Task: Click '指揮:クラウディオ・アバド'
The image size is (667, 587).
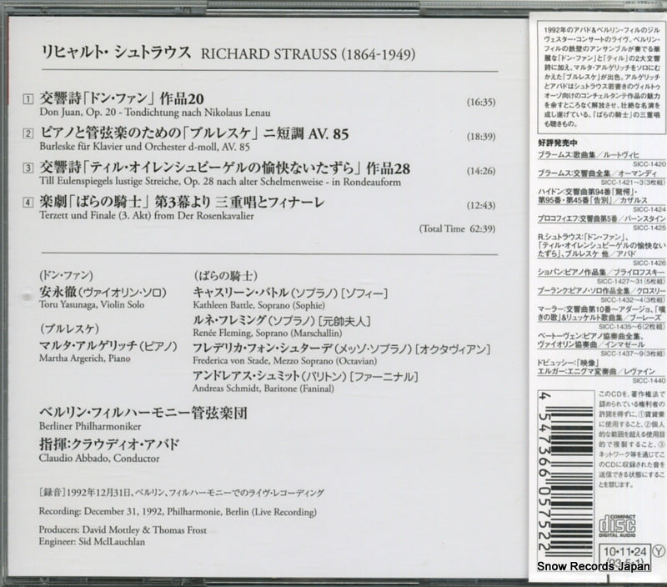Action: point(109,445)
